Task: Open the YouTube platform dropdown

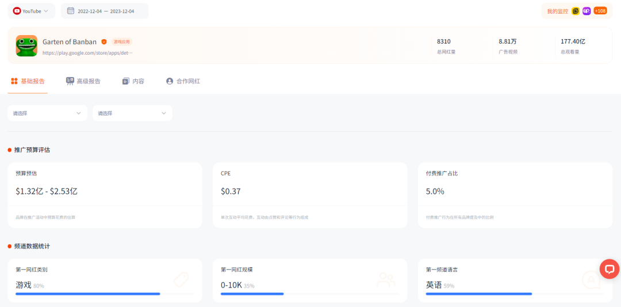Action: (x=31, y=11)
